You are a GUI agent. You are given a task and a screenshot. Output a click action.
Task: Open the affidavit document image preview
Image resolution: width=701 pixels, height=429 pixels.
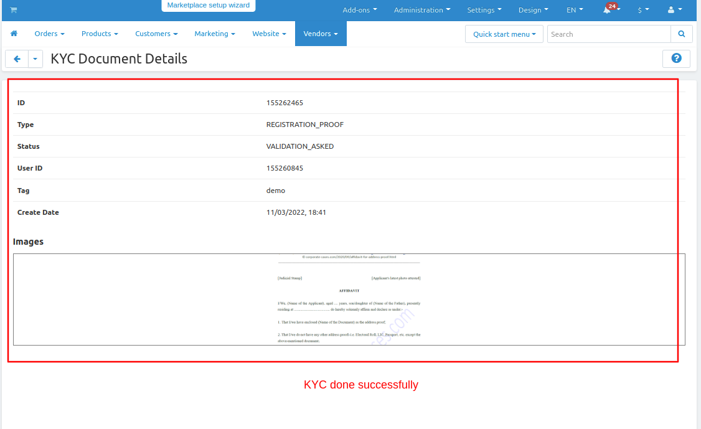[349, 299]
